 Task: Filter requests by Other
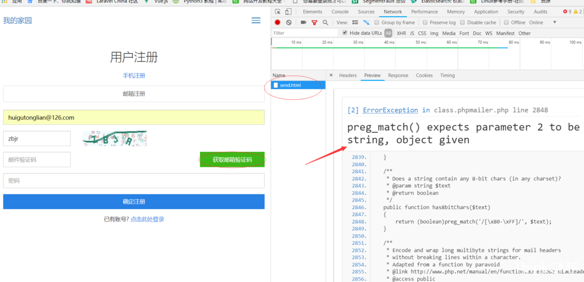(525, 33)
